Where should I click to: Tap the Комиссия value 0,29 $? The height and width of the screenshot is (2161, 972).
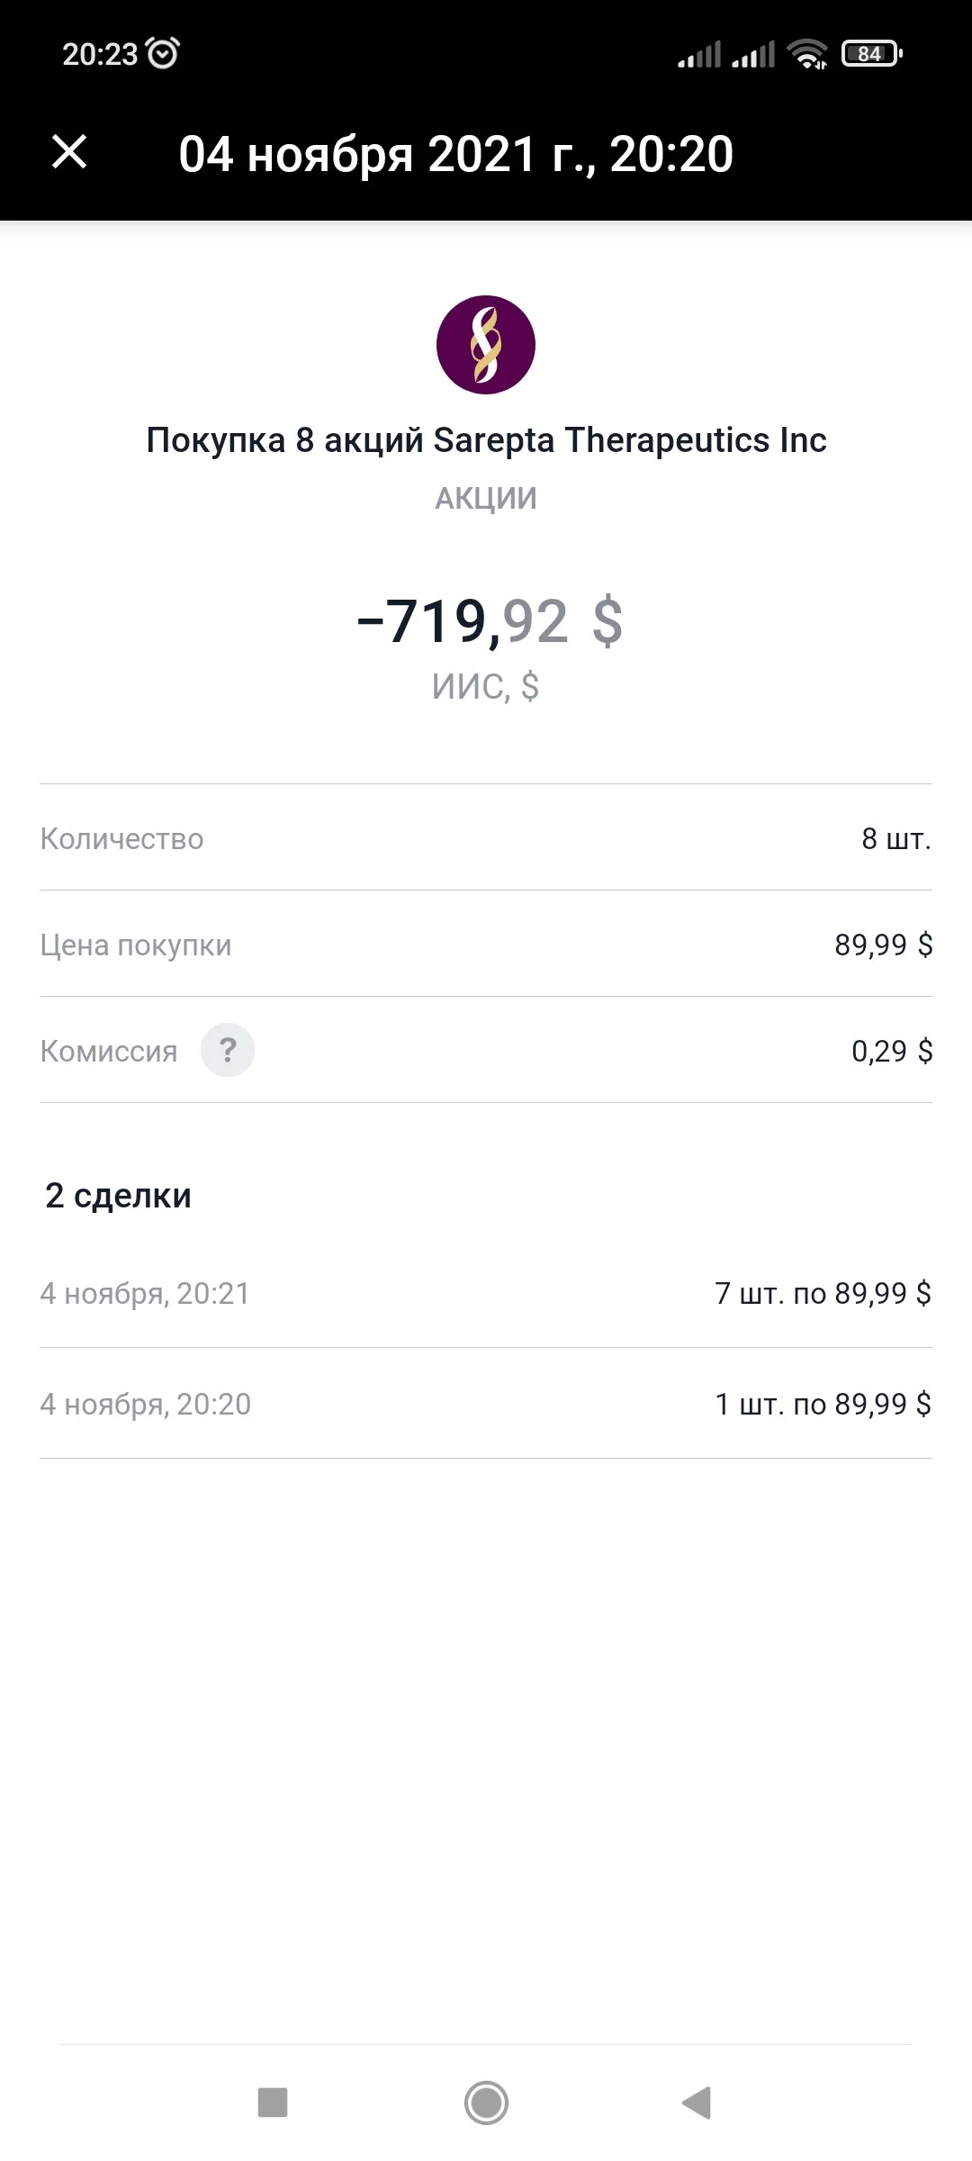892,1051
